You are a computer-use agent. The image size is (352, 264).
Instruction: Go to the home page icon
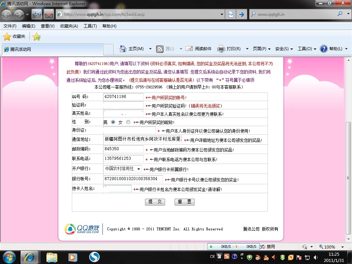123,48
